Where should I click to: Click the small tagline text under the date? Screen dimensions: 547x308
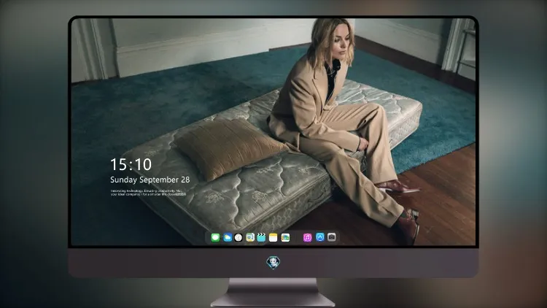click(148, 193)
